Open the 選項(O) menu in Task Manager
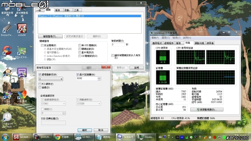Viewport: 251px width, 141px height. 166,38
